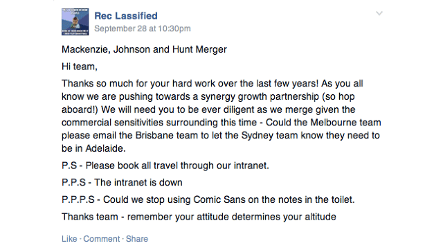
Task: Click Comment under the post
Action: 102,239
